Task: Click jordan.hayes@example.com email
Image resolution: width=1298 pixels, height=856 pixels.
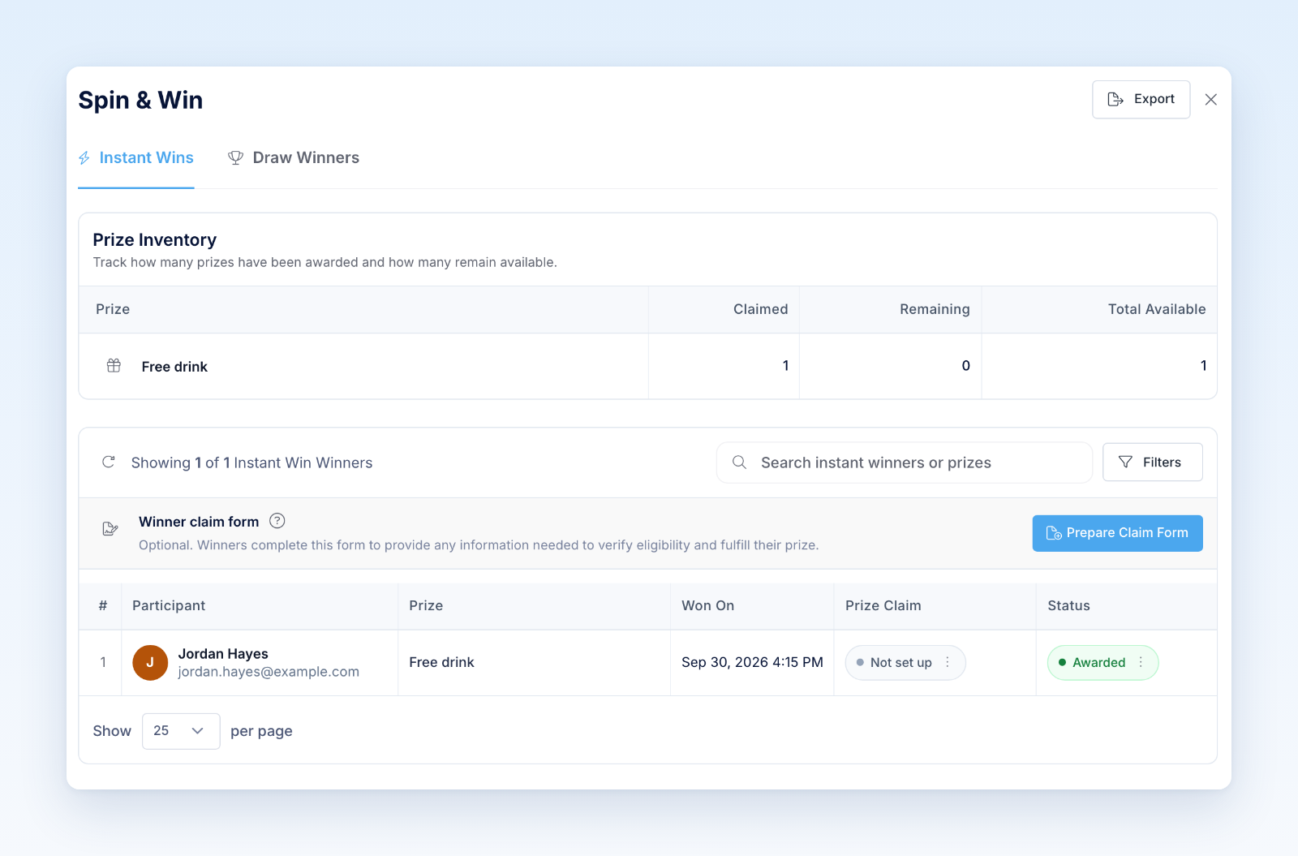Action: click(269, 672)
